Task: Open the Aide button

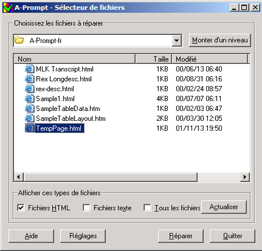Action: point(31,236)
